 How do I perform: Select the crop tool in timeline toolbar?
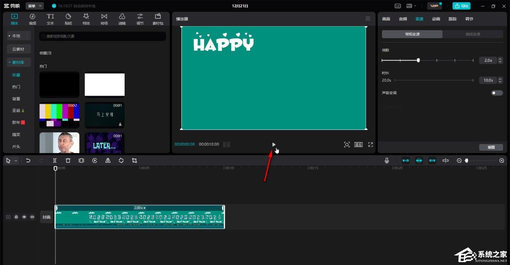pyautogui.click(x=134, y=161)
